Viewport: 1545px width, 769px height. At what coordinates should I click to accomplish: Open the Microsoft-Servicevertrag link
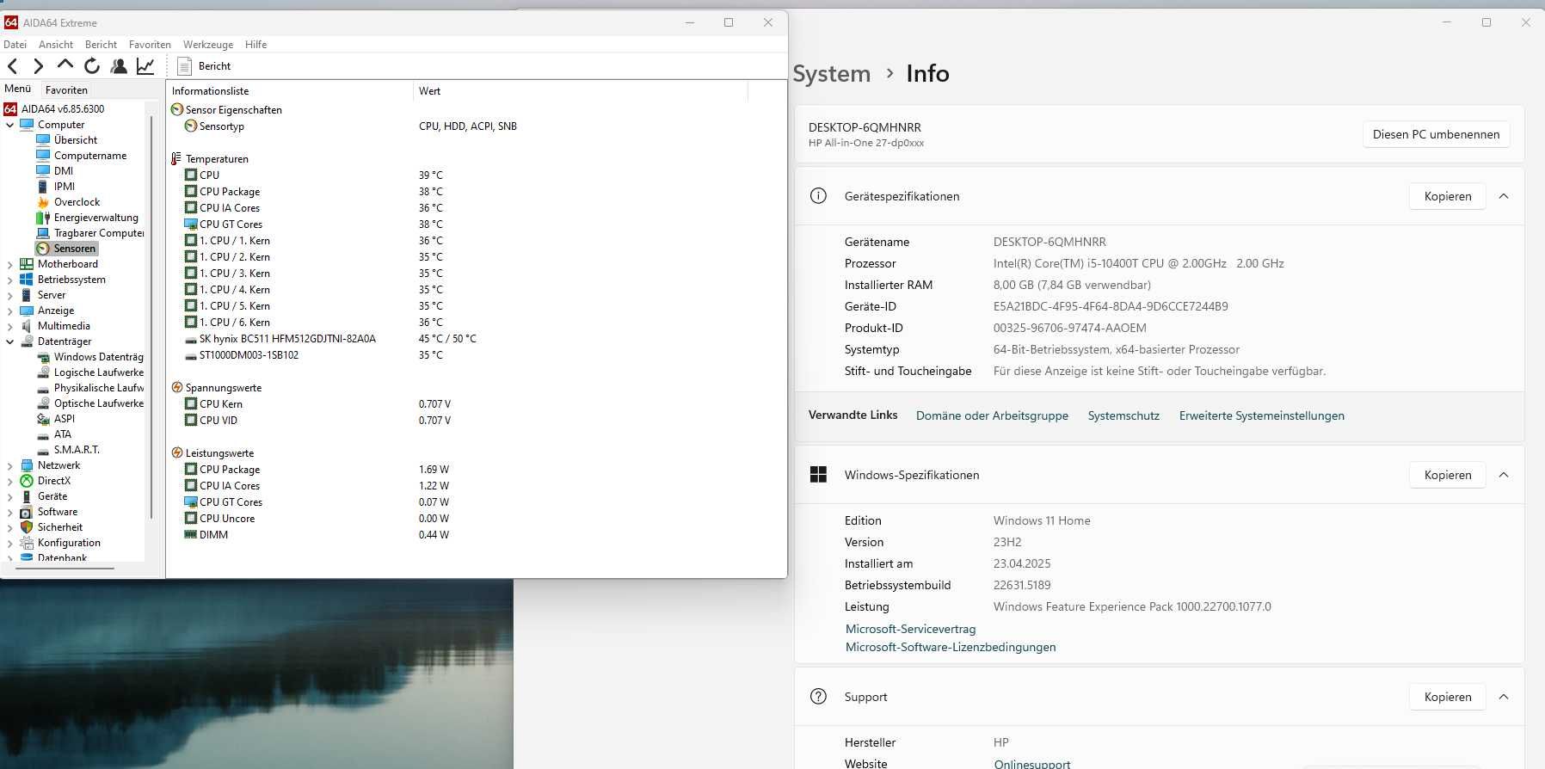[x=910, y=629]
